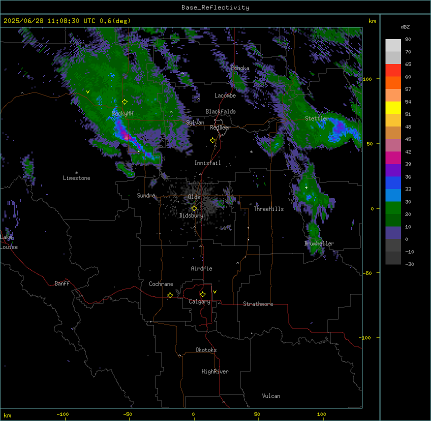Select the yellow diamond marker between Olds and Didsbury
The width and height of the screenshot is (431, 421).
(x=194, y=208)
